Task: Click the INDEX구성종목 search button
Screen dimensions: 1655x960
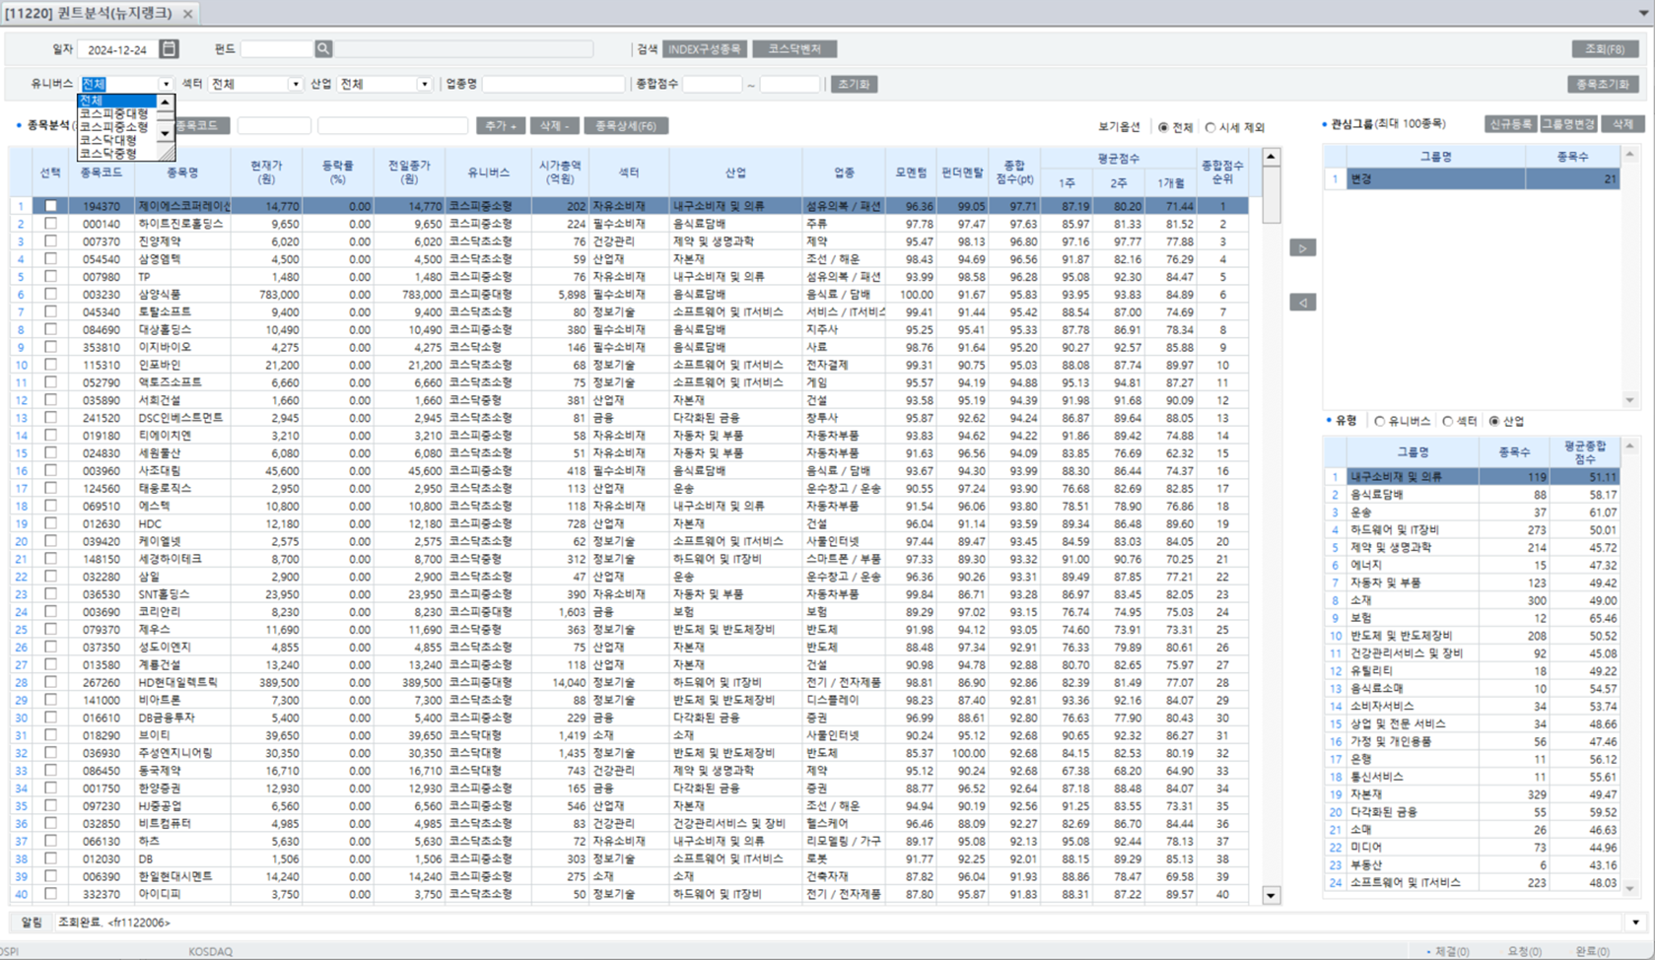Action: (x=704, y=49)
